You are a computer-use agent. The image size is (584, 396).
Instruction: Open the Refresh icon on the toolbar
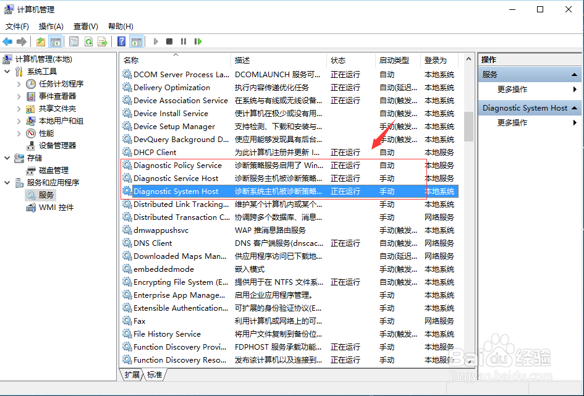tap(89, 41)
